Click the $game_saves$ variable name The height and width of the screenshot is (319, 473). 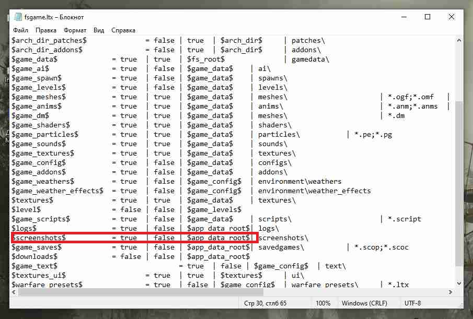37,247
